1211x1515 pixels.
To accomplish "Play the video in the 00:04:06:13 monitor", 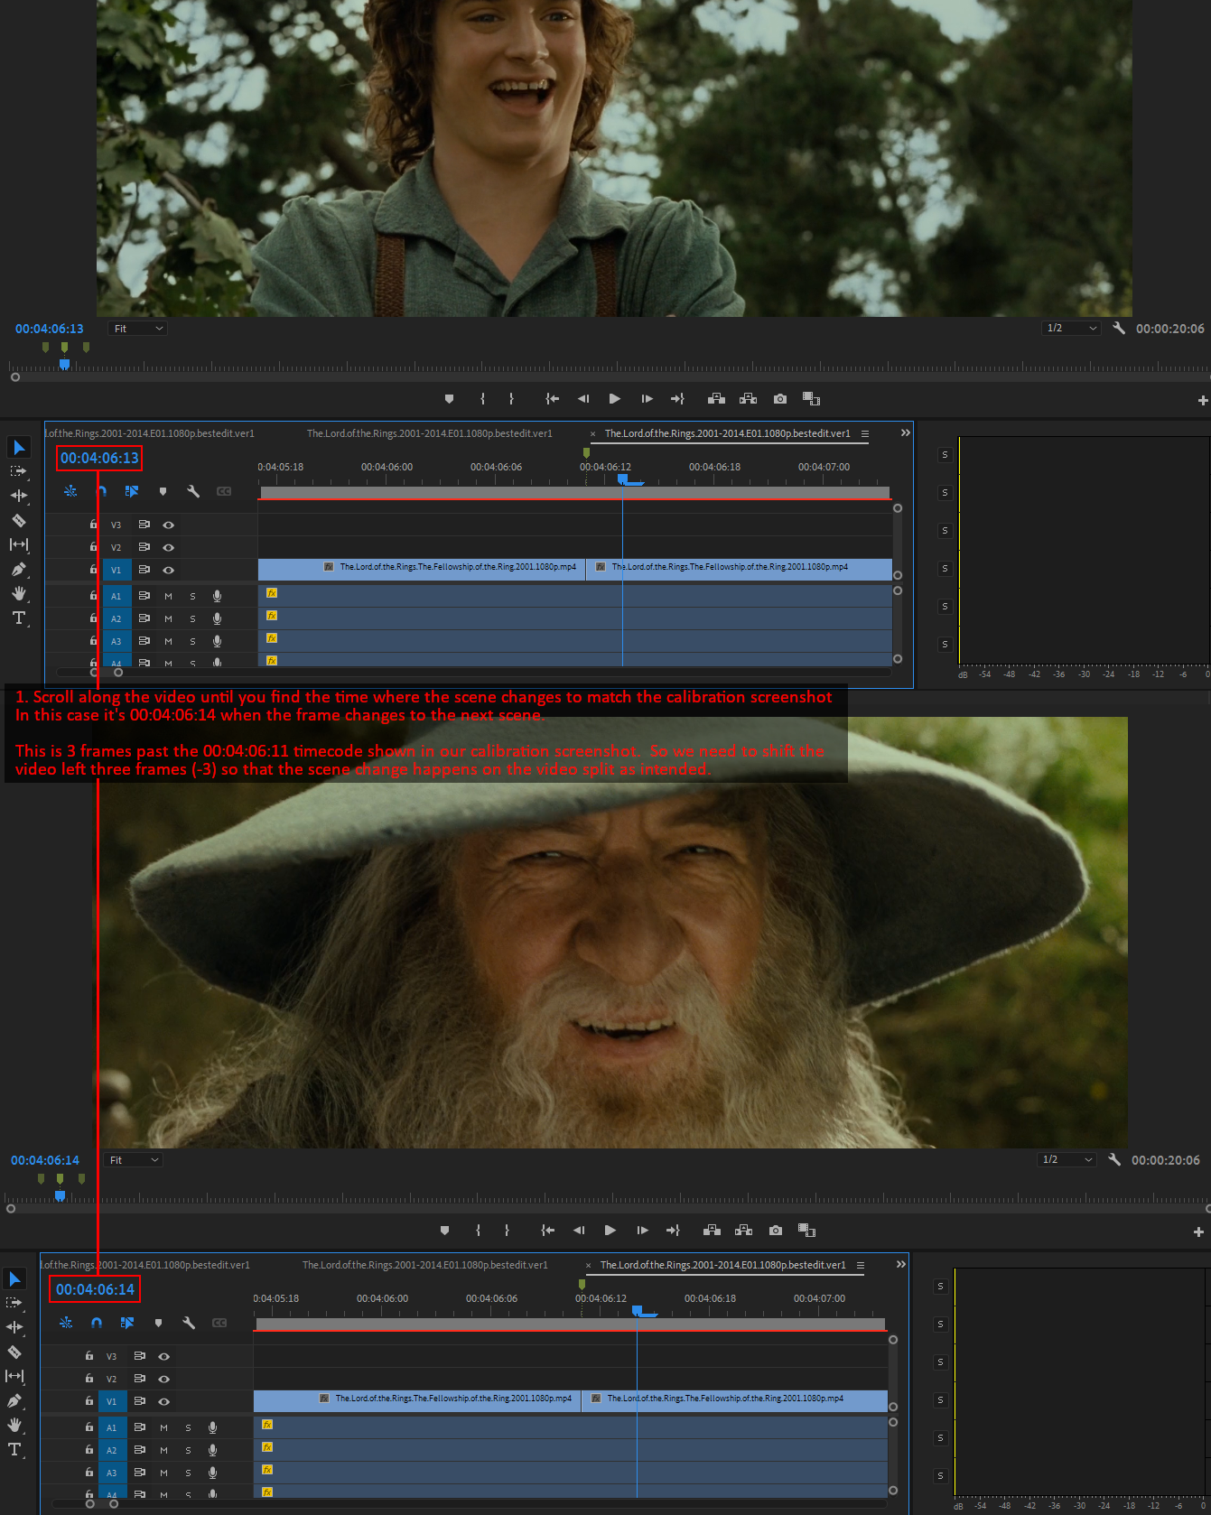I will tap(615, 399).
